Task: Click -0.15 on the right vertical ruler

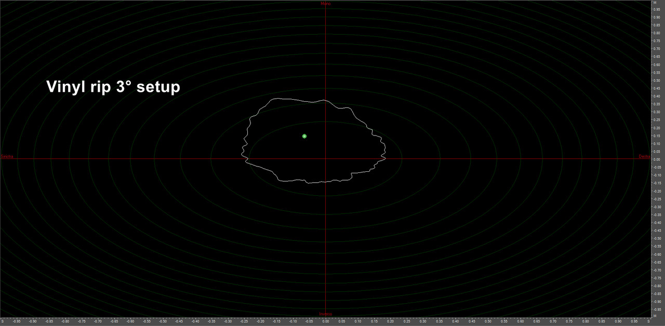Action: (658, 183)
